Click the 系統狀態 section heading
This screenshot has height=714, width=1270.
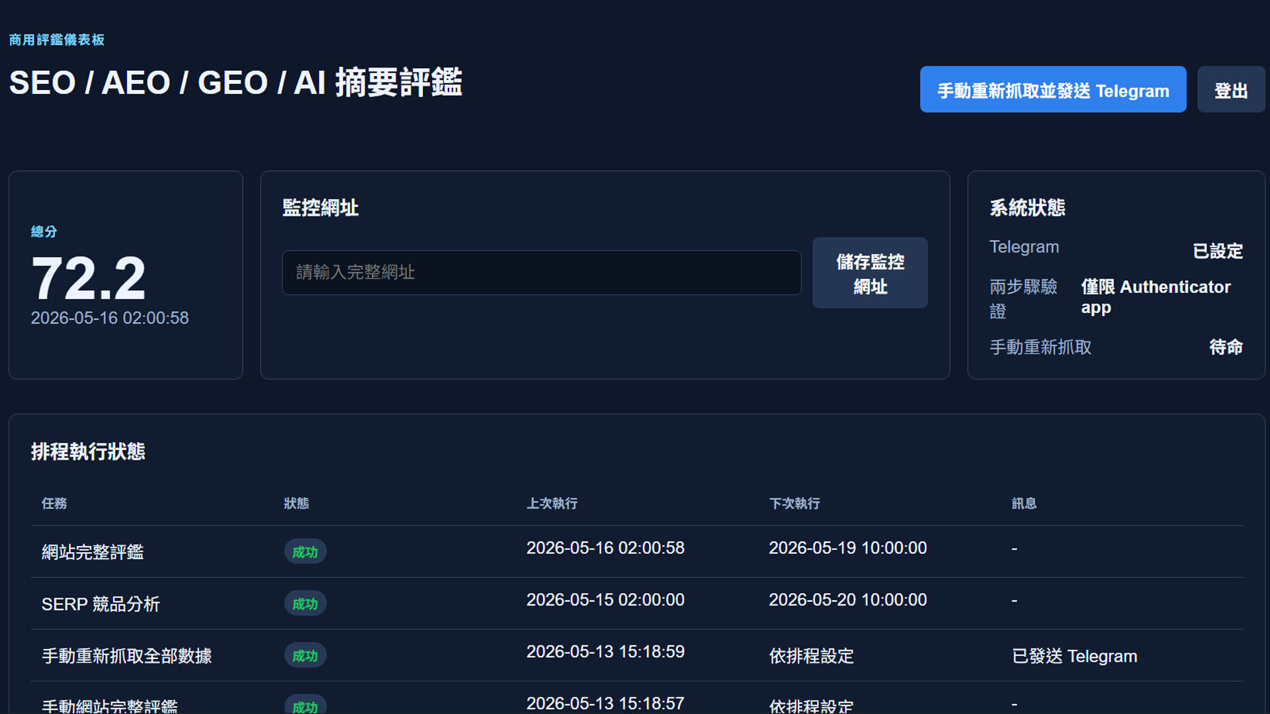(x=1027, y=208)
